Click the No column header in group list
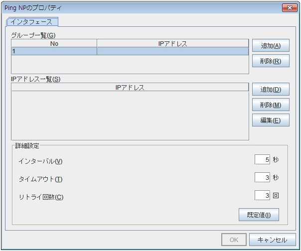 pyautogui.click(x=54, y=44)
